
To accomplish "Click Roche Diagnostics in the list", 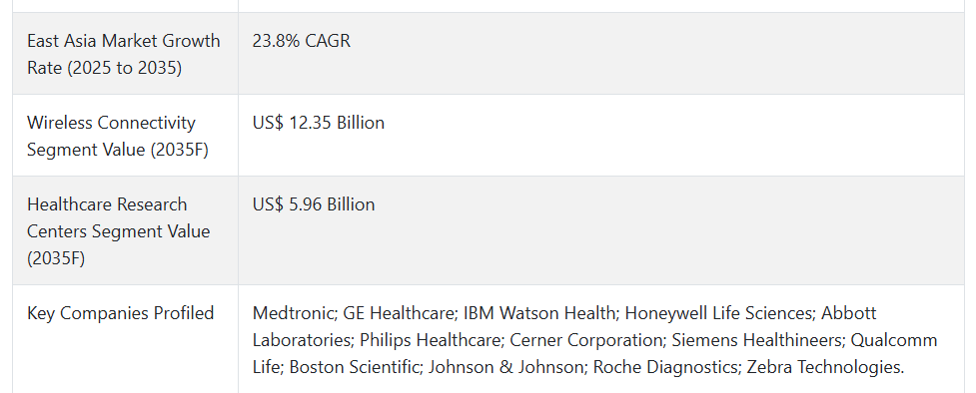I will (x=663, y=367).
